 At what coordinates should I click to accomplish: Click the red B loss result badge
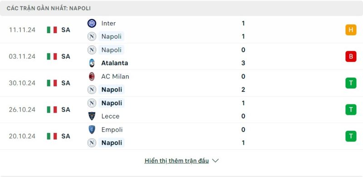(x=351, y=56)
